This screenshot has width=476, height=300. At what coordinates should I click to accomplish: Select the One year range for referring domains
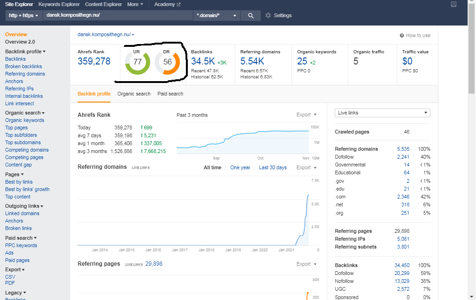click(240, 167)
